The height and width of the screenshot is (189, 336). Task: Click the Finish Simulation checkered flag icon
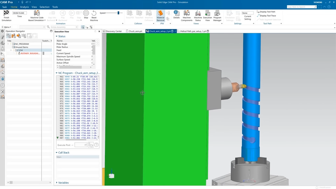[x=6, y=13]
